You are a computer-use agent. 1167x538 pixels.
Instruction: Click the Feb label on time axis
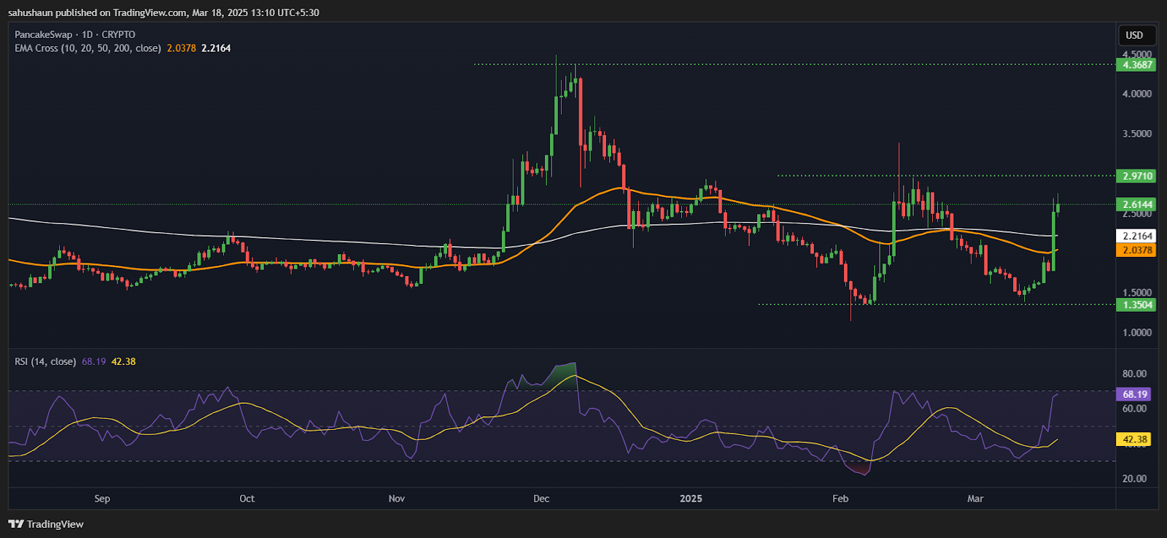840,499
